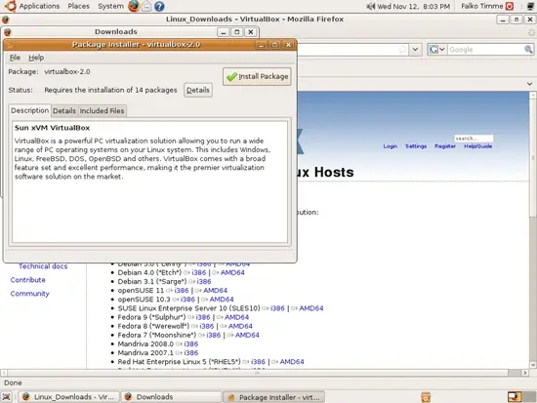
Task: Click the Falko Timme user name
Action: 482,6
